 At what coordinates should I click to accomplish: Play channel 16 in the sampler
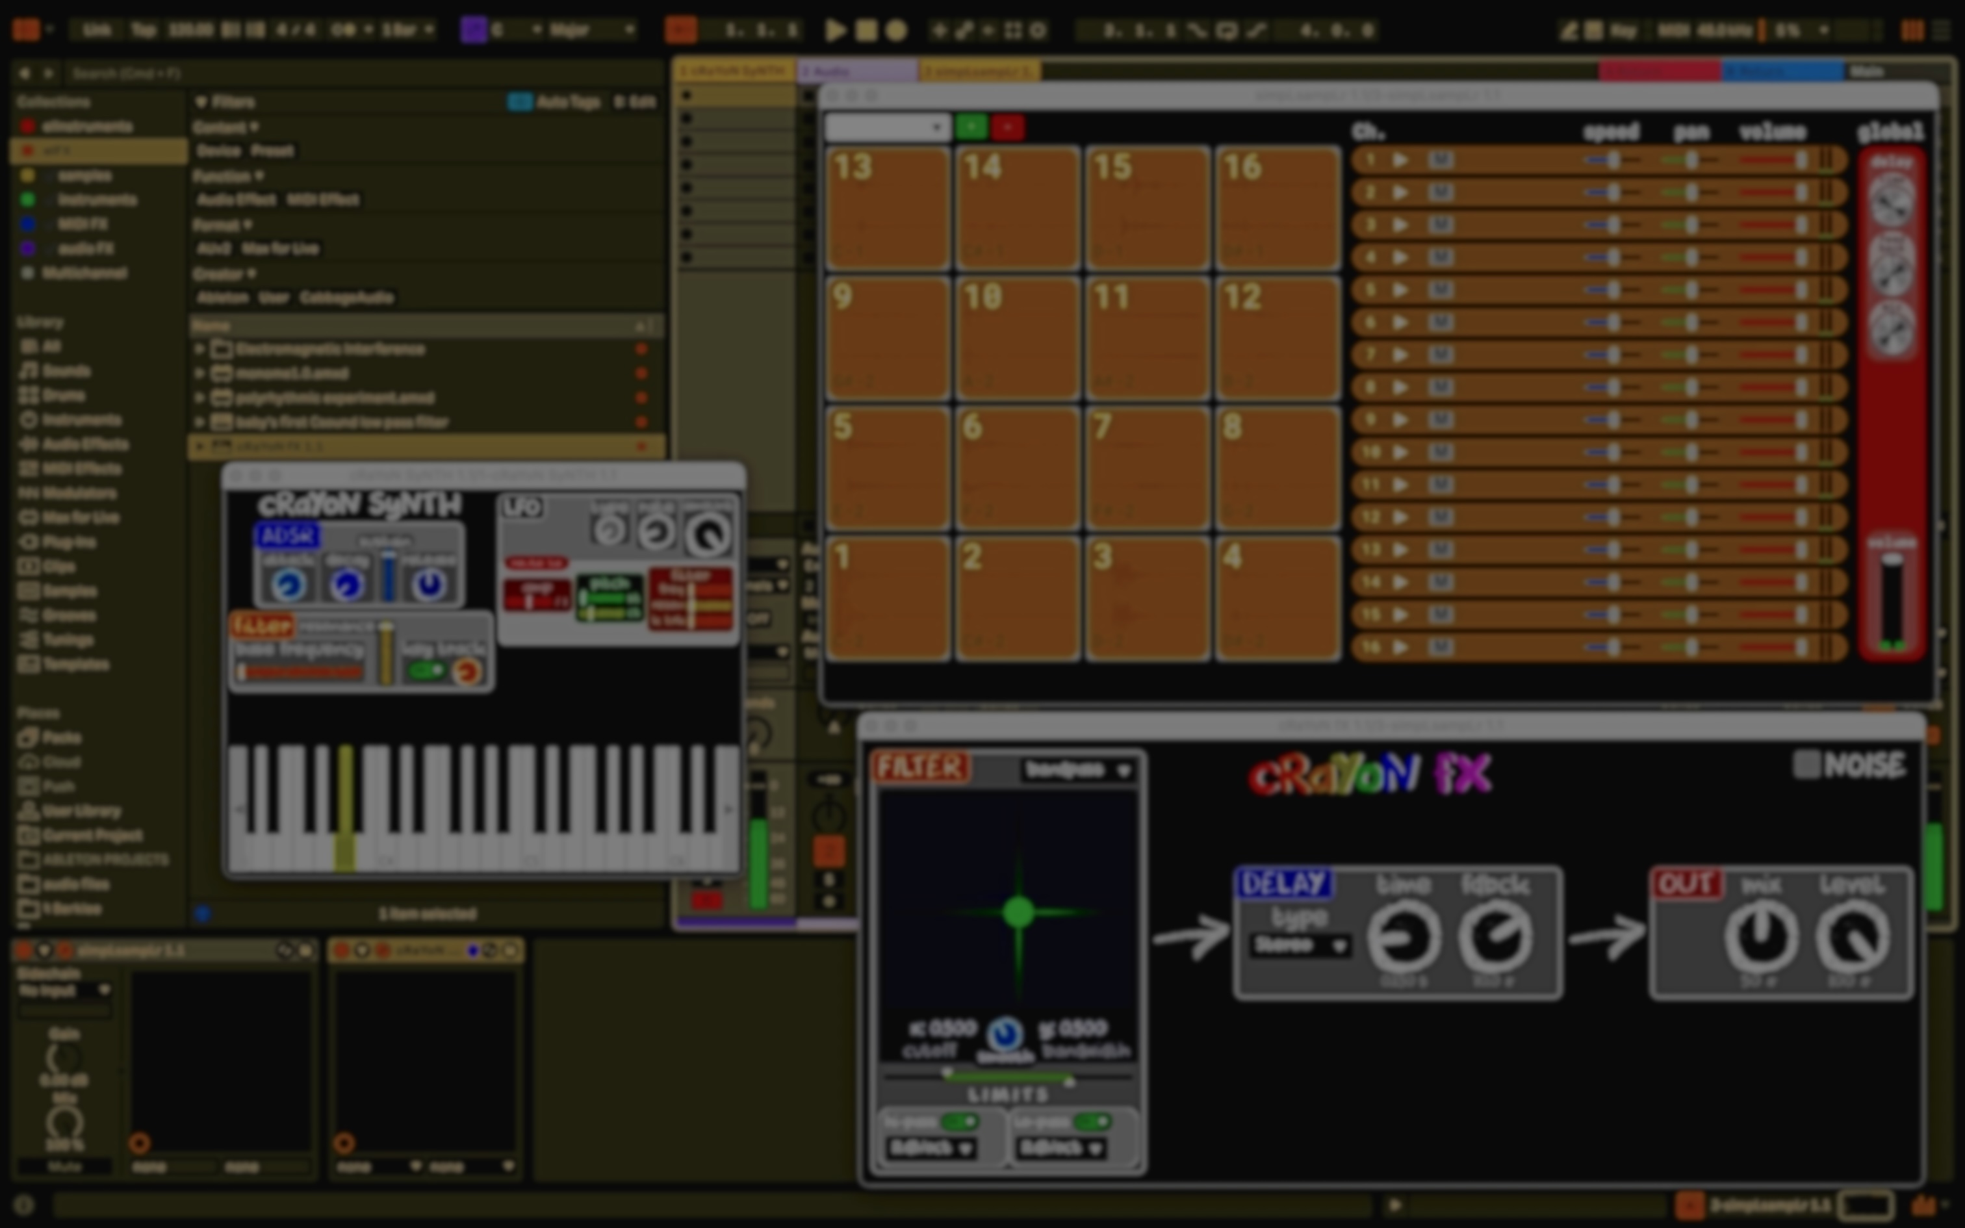click(1400, 647)
